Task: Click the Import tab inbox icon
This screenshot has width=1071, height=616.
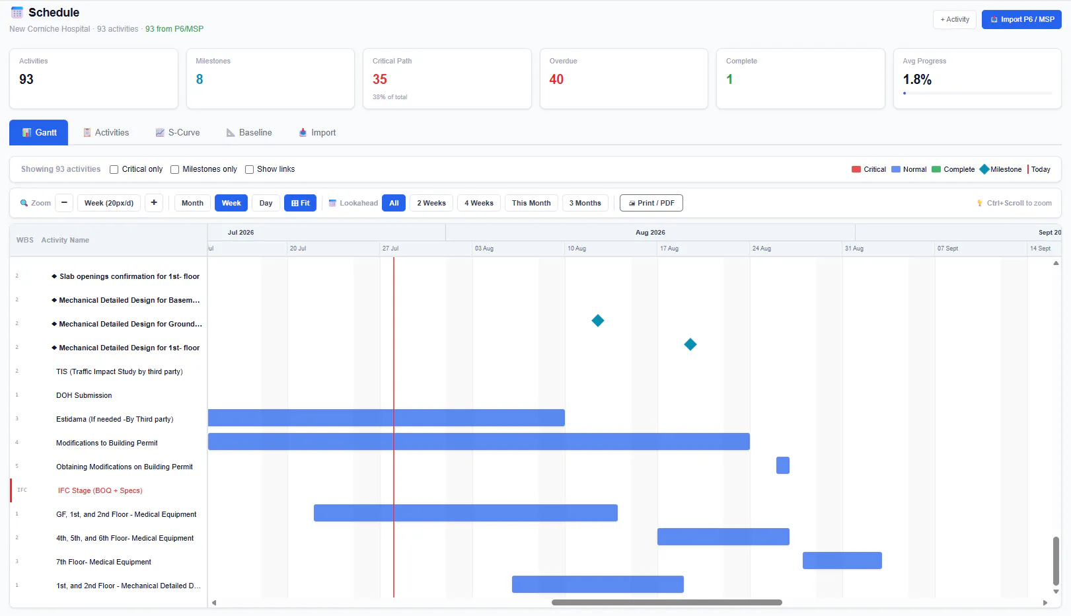Action: 303,133
